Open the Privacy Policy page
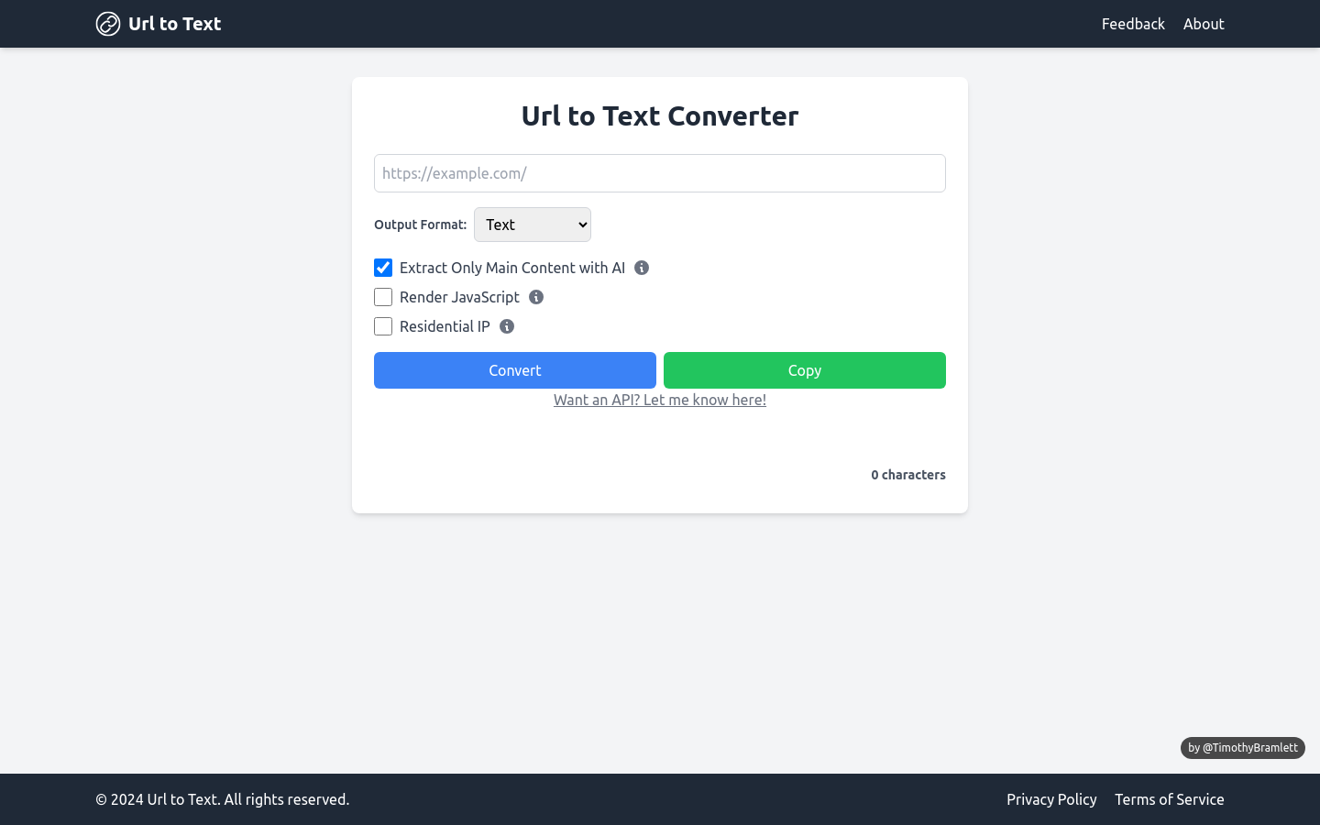Screen dimensions: 1320x825 (x=1051, y=799)
